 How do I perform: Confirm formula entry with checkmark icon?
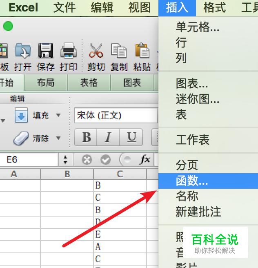[106, 160]
